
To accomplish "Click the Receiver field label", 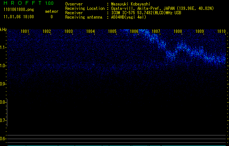I will 74,13.
